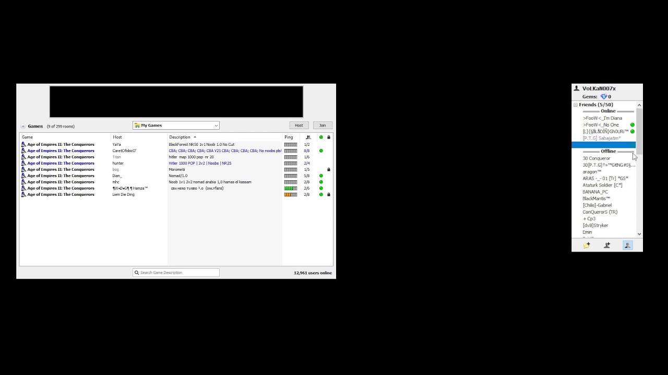The height and width of the screenshot is (375, 668).
Task: Collapse the Friends (5/50) tree
Action: click(576, 105)
